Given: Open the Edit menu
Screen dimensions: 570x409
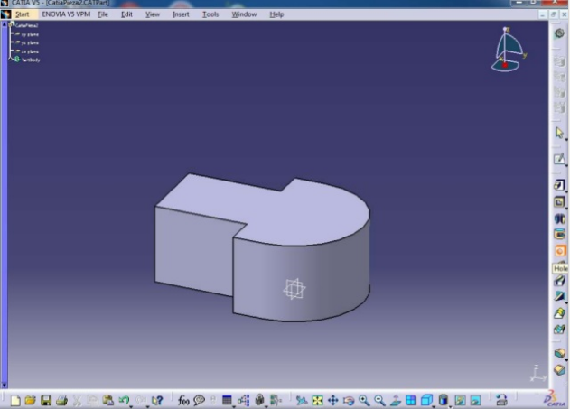Looking at the screenshot, I should (x=126, y=14).
